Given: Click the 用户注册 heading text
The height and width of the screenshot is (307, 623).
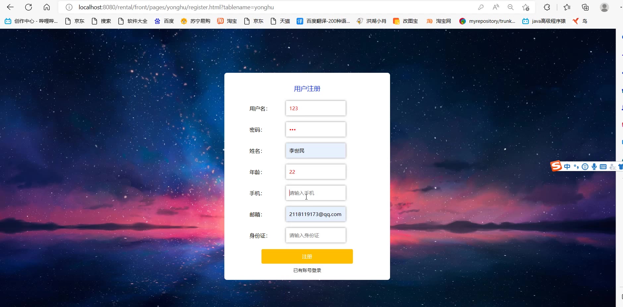Looking at the screenshot, I should pyautogui.click(x=307, y=89).
